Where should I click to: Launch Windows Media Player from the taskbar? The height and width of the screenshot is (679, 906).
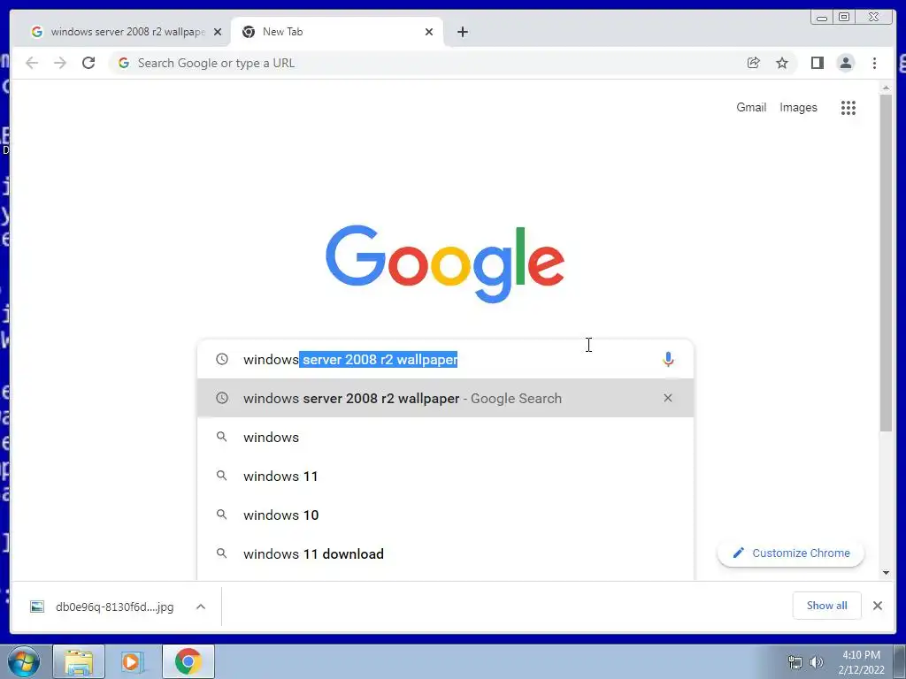pos(133,661)
